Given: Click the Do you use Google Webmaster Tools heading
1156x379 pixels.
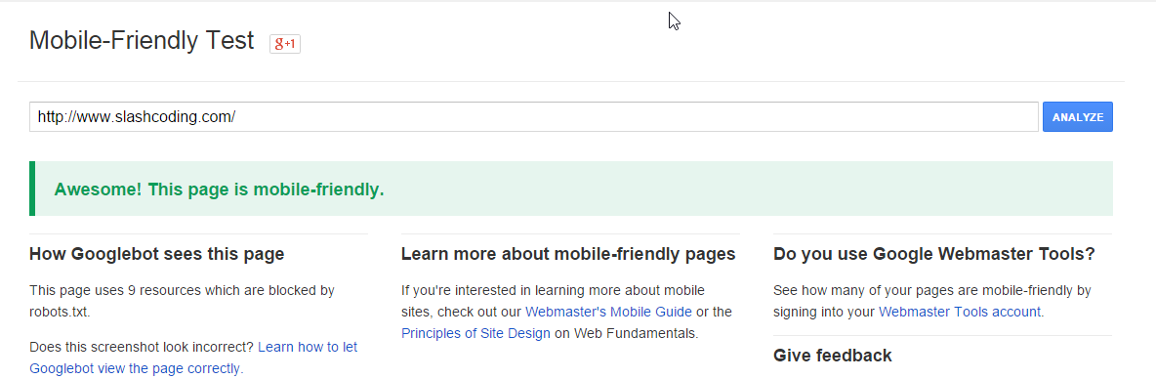Looking at the screenshot, I should pos(934,254).
